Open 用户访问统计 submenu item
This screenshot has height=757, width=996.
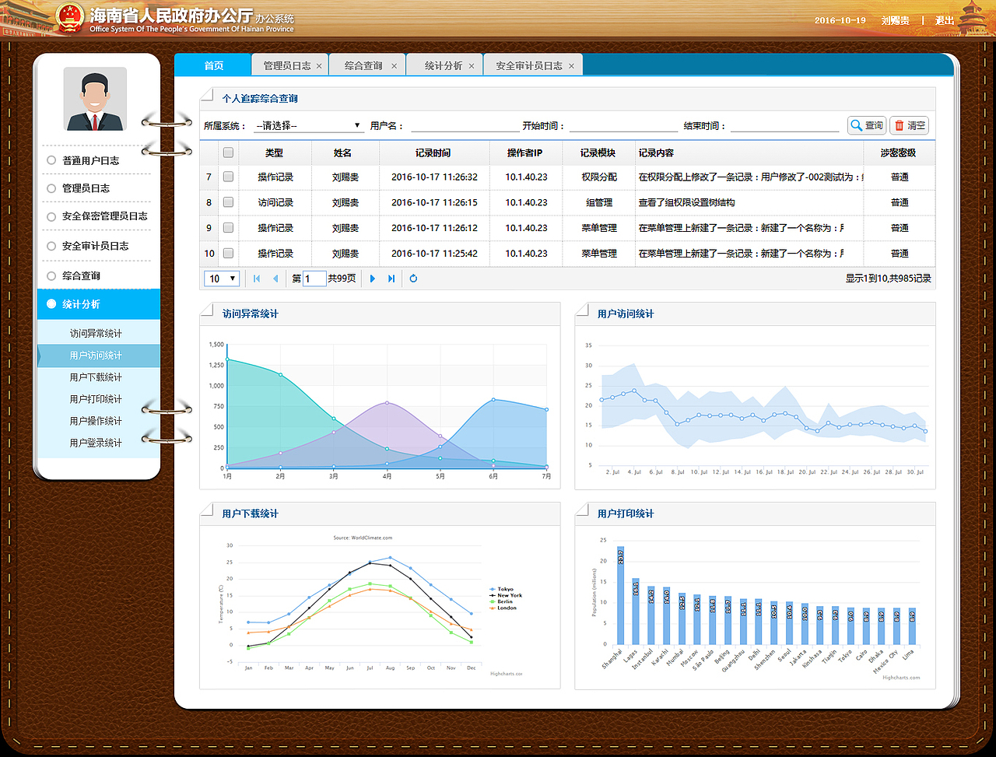click(x=99, y=356)
